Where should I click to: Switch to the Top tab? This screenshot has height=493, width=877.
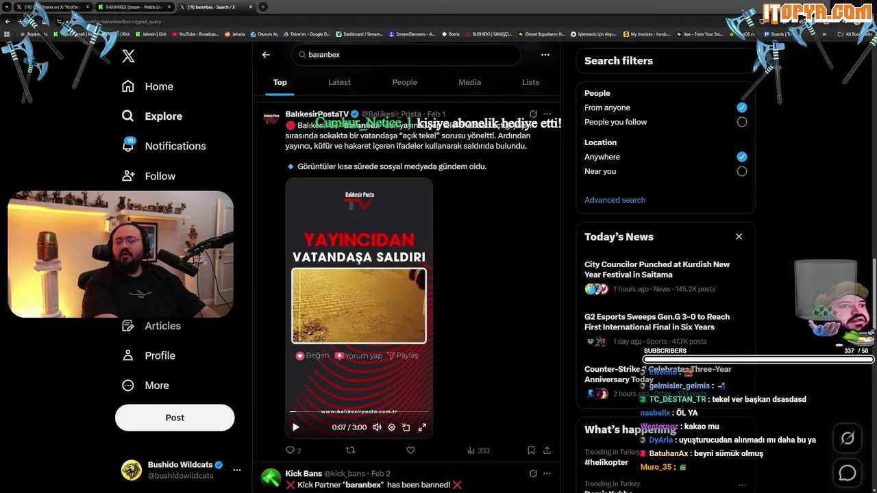280,82
